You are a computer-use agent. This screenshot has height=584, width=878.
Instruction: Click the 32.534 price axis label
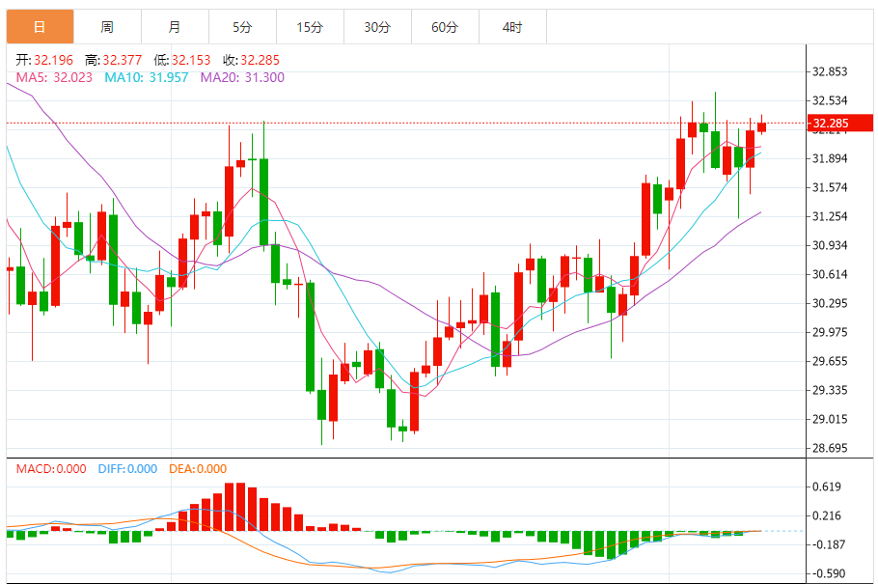click(x=830, y=100)
